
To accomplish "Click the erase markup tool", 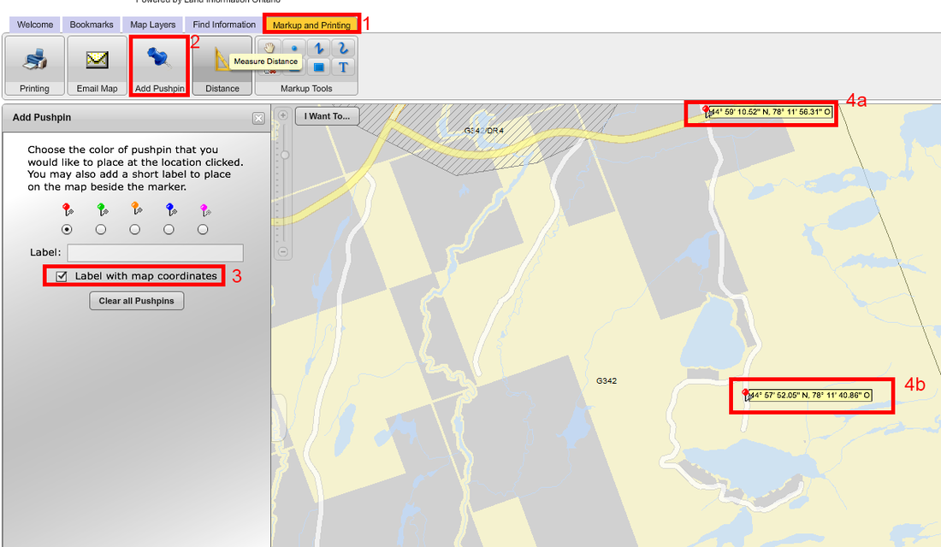I will tap(269, 71).
